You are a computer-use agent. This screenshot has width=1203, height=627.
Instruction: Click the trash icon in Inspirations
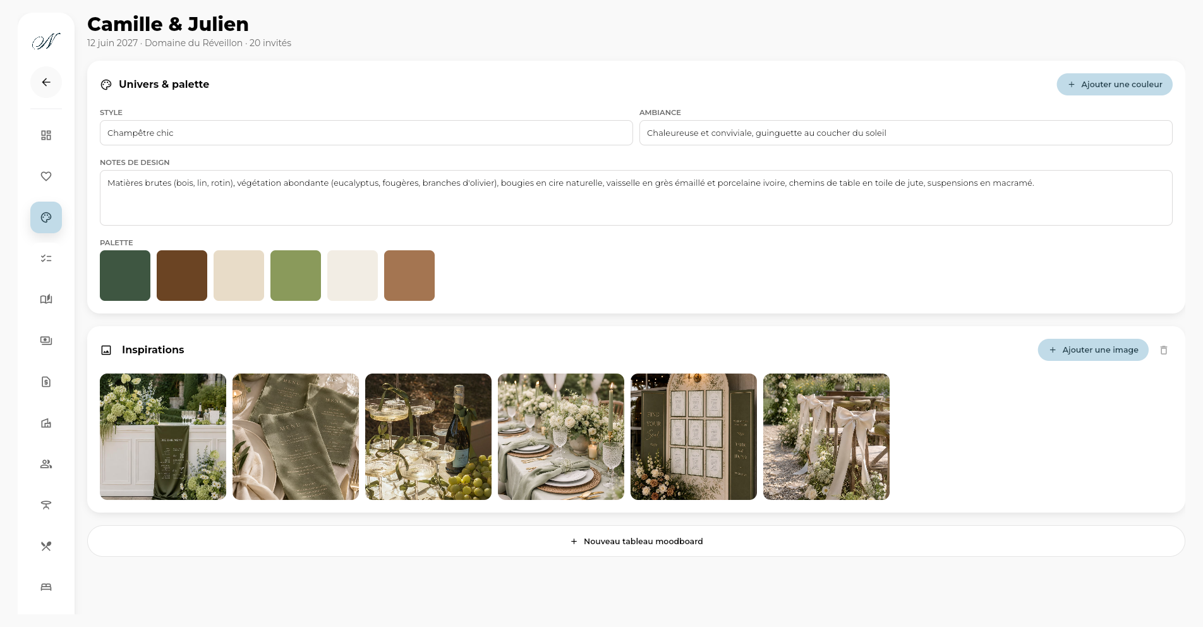[1164, 350]
